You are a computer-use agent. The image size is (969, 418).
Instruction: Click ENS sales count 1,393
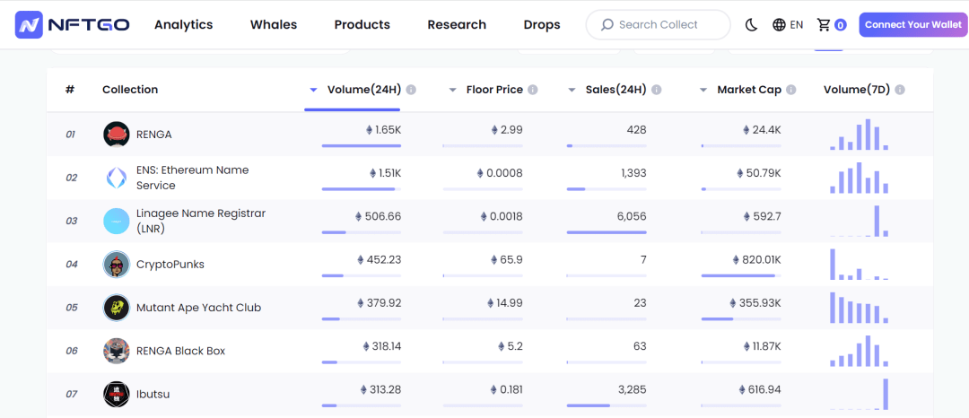(x=633, y=173)
